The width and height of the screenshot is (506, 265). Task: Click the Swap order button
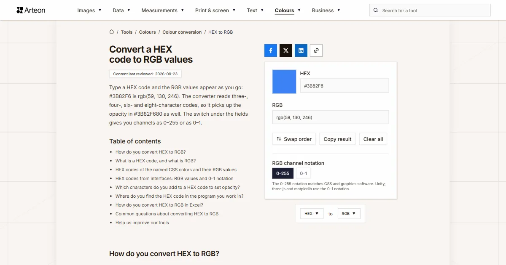coord(294,139)
